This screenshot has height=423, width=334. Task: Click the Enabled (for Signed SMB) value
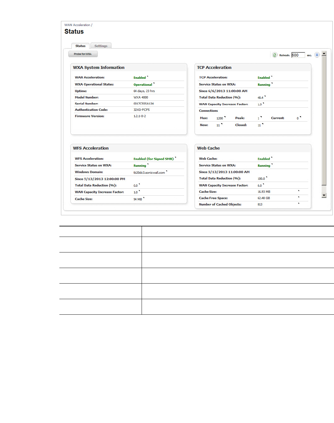click(154, 159)
